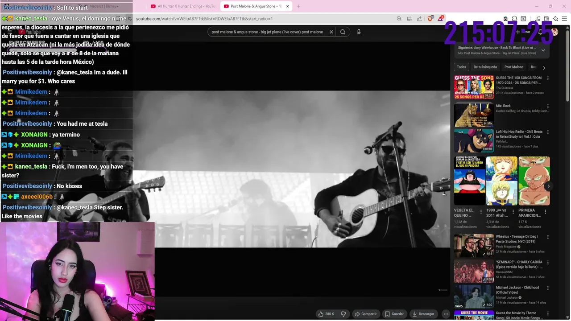The width and height of the screenshot is (571, 321).
Task: Open the PRIMERA APARICION short
Action: 534,181
